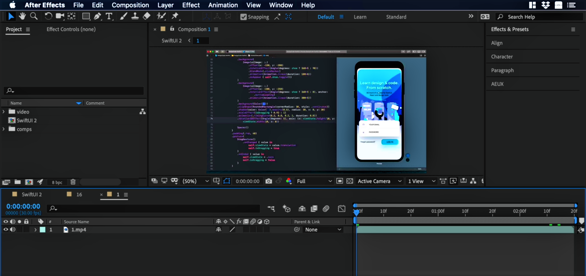Switch to the SwiftUI 2 timeline tab
Screen dimensions: 586x276
pyautogui.click(x=31, y=194)
